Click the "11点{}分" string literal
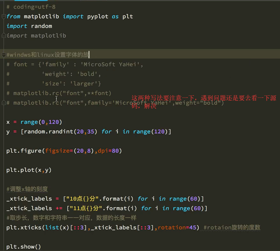Viewport: 280px width, 251px height. 86,209
